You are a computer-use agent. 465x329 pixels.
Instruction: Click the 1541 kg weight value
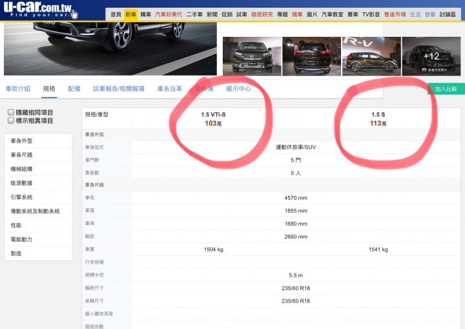click(x=378, y=249)
